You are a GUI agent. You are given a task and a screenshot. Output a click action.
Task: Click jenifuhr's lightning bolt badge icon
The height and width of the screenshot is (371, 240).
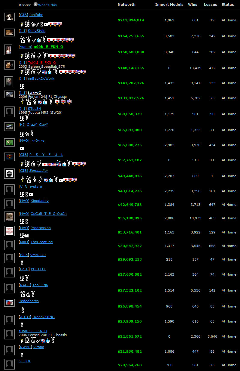(x=22, y=24)
